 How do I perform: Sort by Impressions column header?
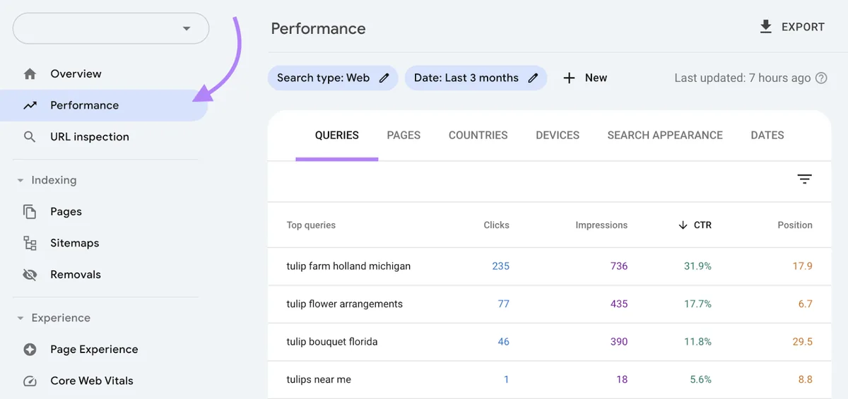coord(601,225)
